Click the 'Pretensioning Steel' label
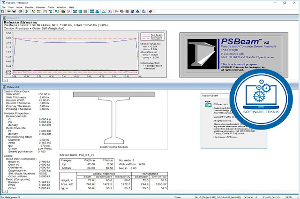The image size is (300, 199). coord(19,137)
